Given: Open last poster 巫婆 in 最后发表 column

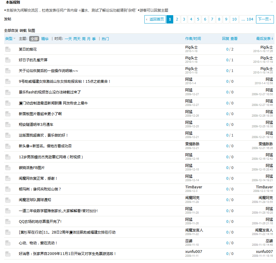Looking at the screenshot, I should pos(269,241).
